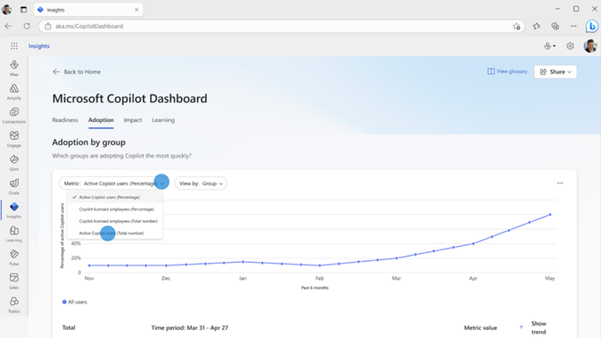Open the Engage sidebar icon
This screenshot has height=338, width=601.
pyautogui.click(x=14, y=139)
